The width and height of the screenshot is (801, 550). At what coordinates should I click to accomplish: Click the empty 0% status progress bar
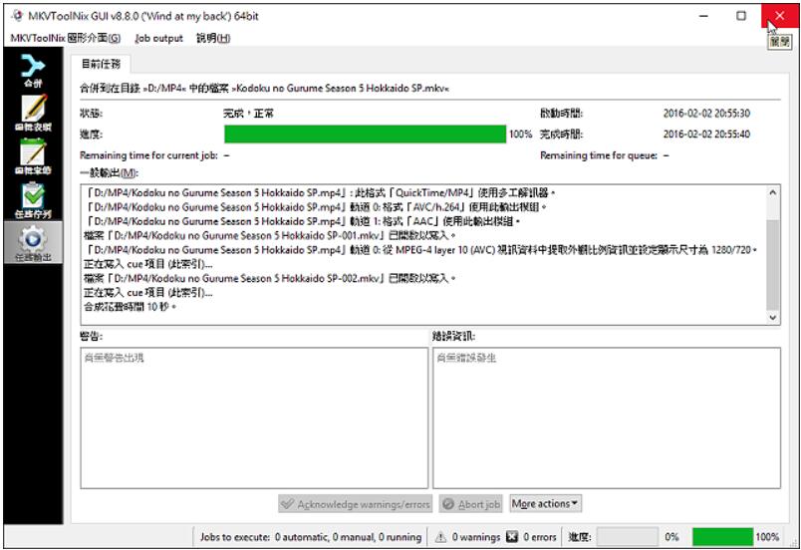pos(628,537)
